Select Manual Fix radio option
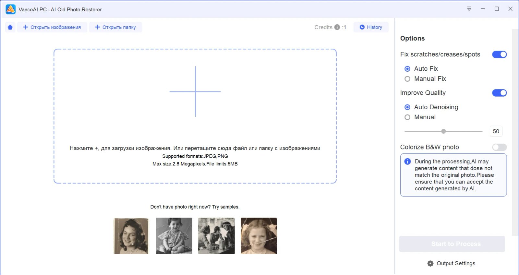Screen dimensions: 519x275 407,79
